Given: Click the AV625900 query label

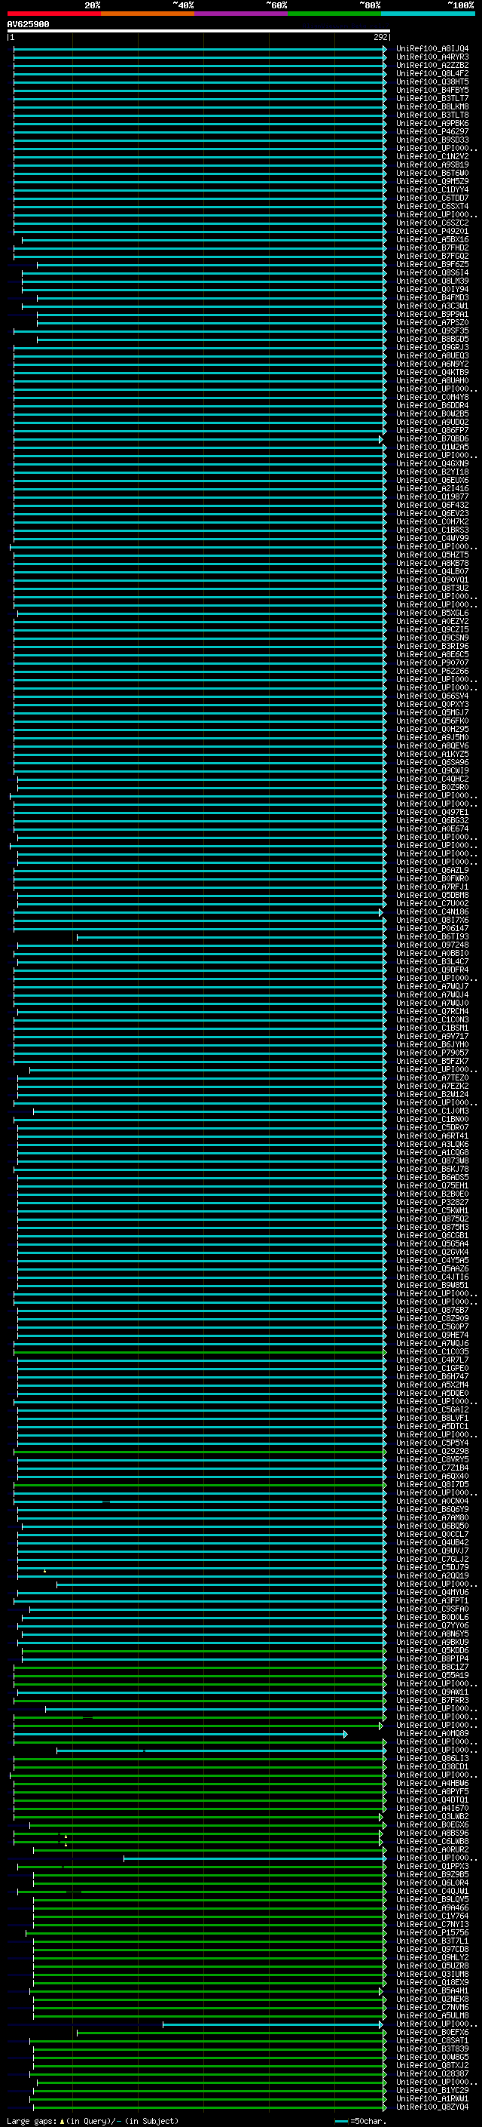Looking at the screenshot, I should click(x=28, y=25).
